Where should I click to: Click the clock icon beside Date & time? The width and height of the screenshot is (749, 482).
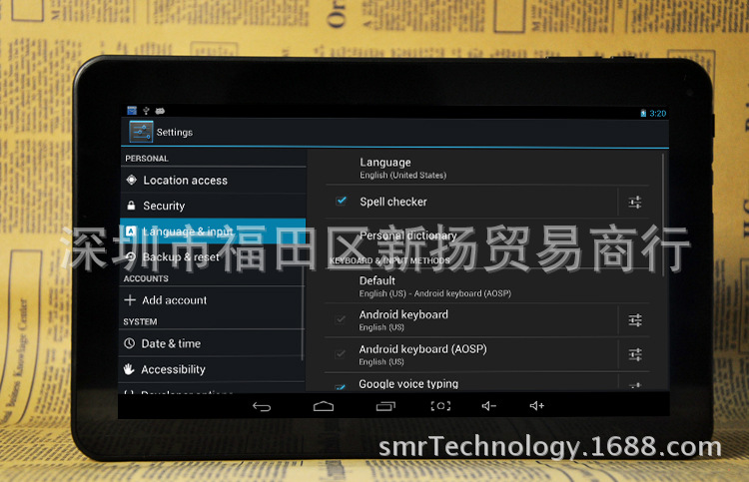(x=129, y=343)
